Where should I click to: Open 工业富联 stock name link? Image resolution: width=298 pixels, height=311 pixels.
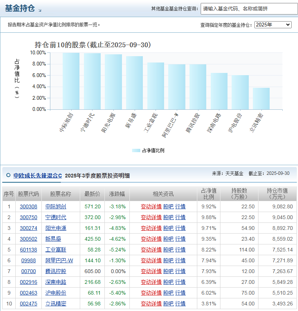56,250
